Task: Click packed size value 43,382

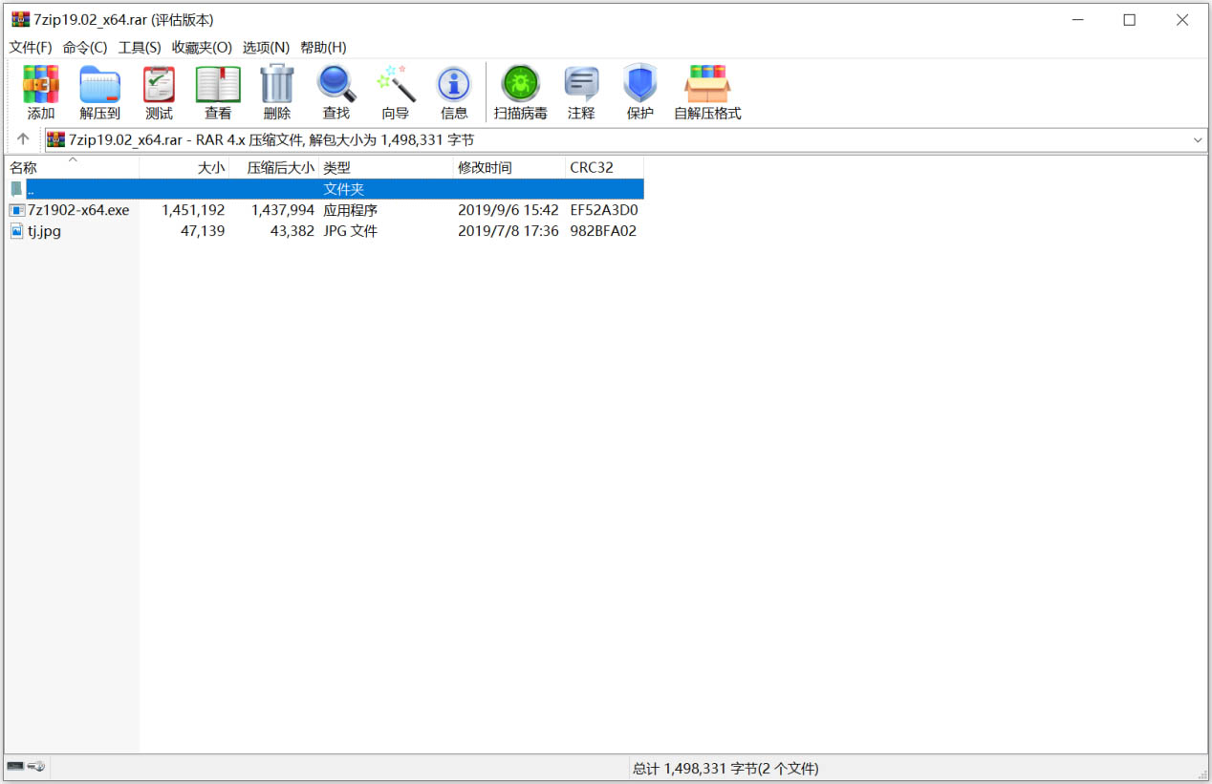Action: (292, 231)
